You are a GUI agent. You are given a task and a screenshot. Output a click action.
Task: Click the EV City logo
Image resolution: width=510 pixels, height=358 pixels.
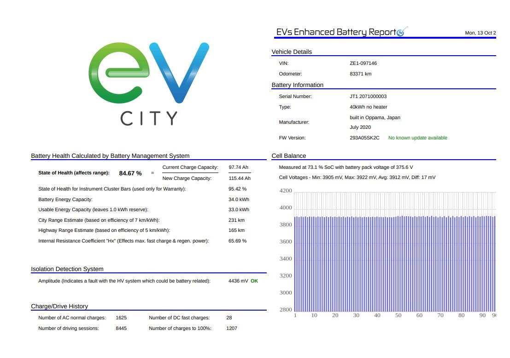coord(148,84)
